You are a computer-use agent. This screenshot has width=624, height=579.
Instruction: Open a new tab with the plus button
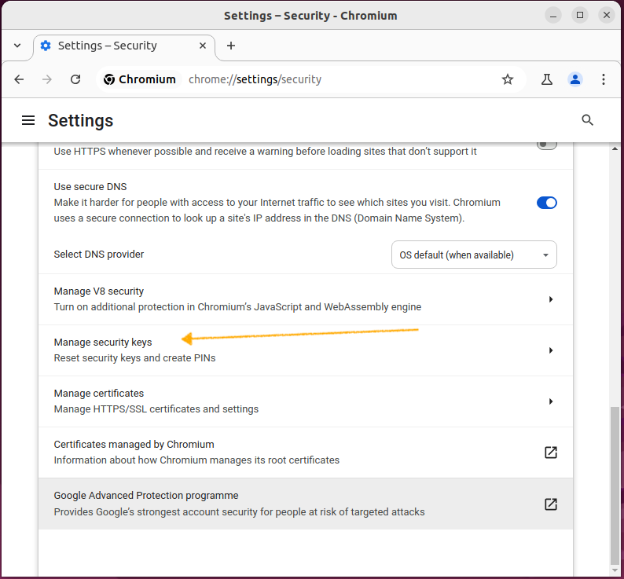pyautogui.click(x=231, y=46)
